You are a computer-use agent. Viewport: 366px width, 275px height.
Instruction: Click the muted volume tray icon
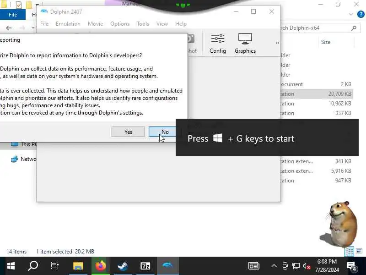pyautogui.click(x=307, y=266)
